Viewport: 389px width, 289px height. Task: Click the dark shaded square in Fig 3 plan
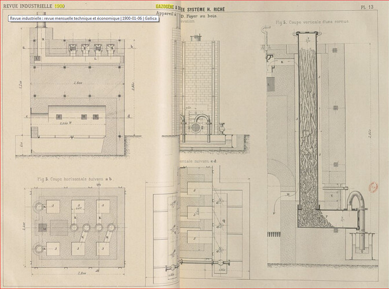click(x=42, y=228)
